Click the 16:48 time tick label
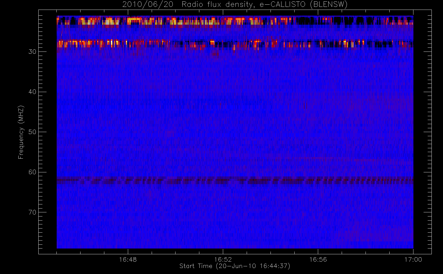Screen dimensions: 443x274 (128, 259)
